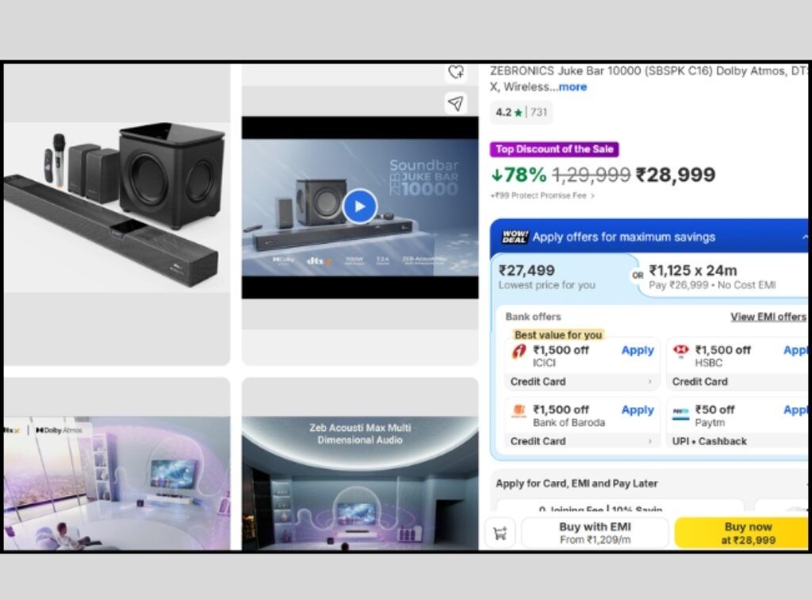Viewport: 812px width, 600px height.
Task: Add to cart using cart icon
Action: [500, 533]
